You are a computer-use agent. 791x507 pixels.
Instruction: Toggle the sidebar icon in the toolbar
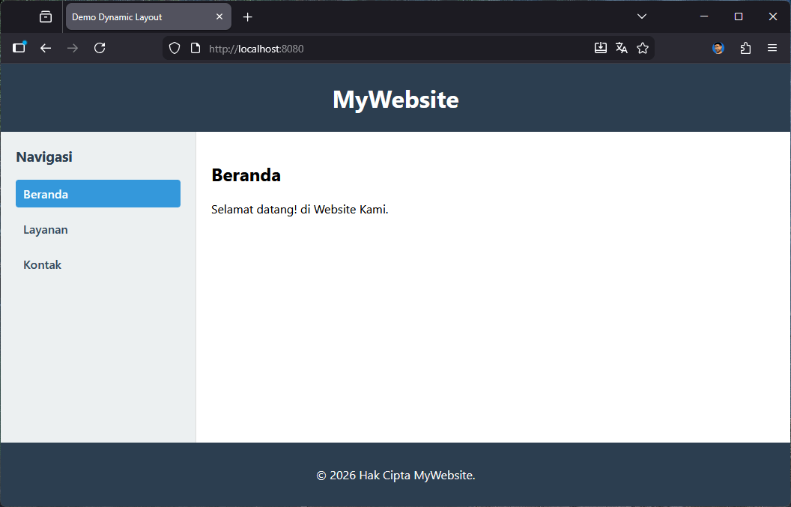(19, 47)
